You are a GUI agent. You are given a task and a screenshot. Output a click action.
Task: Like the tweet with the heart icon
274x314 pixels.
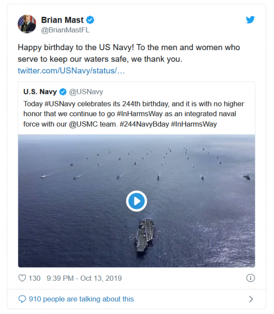point(22,278)
